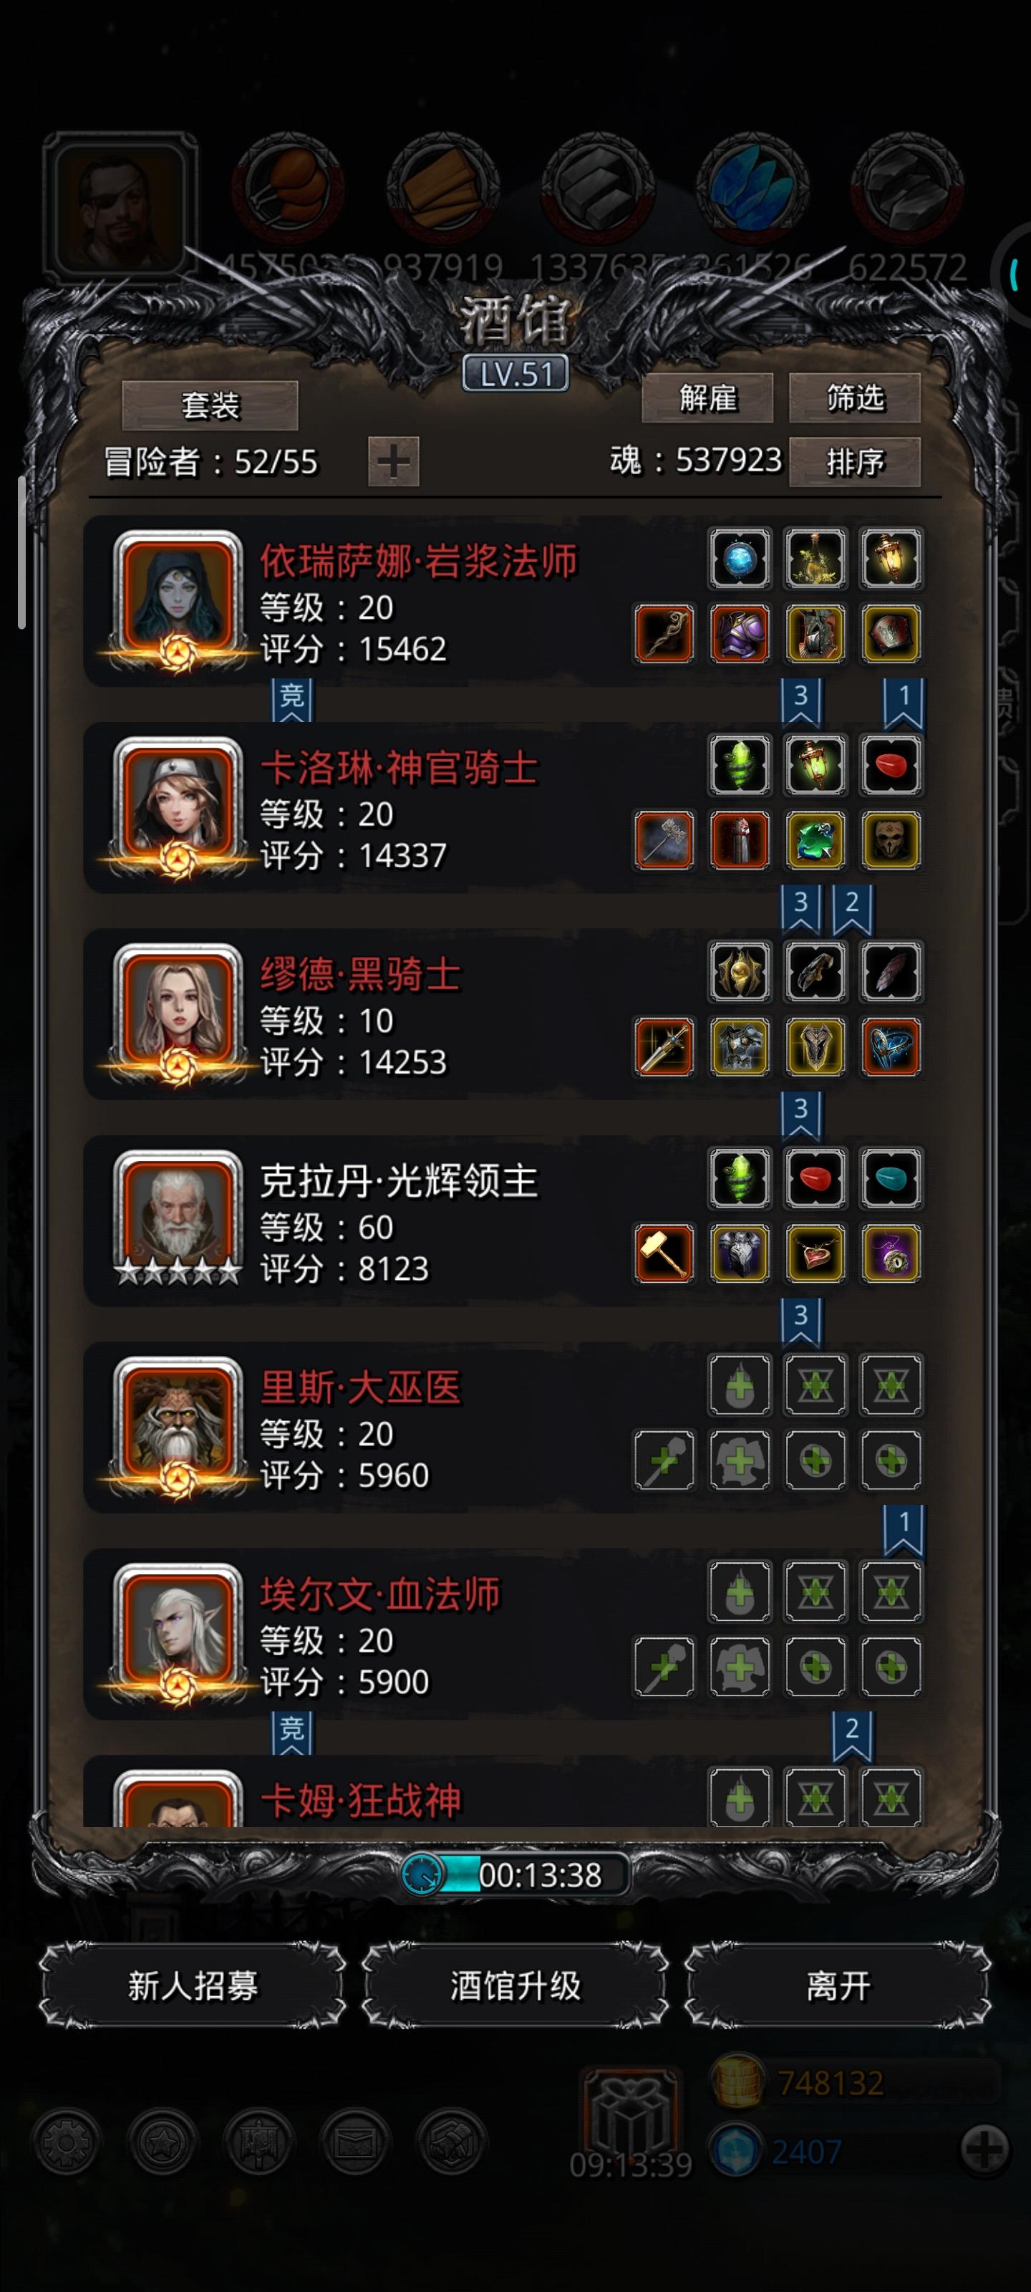The image size is (1031, 2292).
Task: Open the 排序 sort options
Action: [x=854, y=461]
